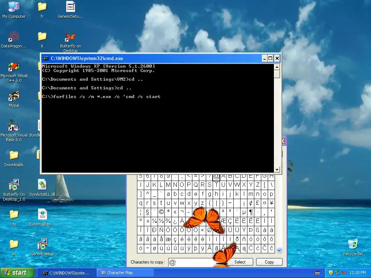
Task: Select the ½ character in Character Map
Action: pos(161,221)
